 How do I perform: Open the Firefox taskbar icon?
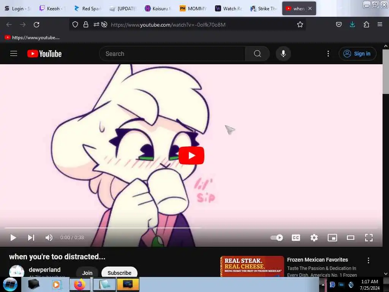80,284
